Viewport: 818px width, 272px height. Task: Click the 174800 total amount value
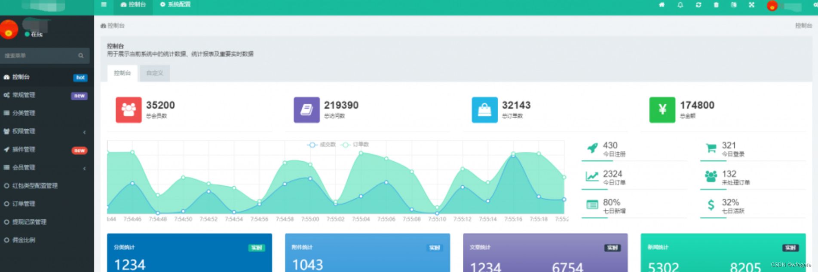[x=697, y=105]
